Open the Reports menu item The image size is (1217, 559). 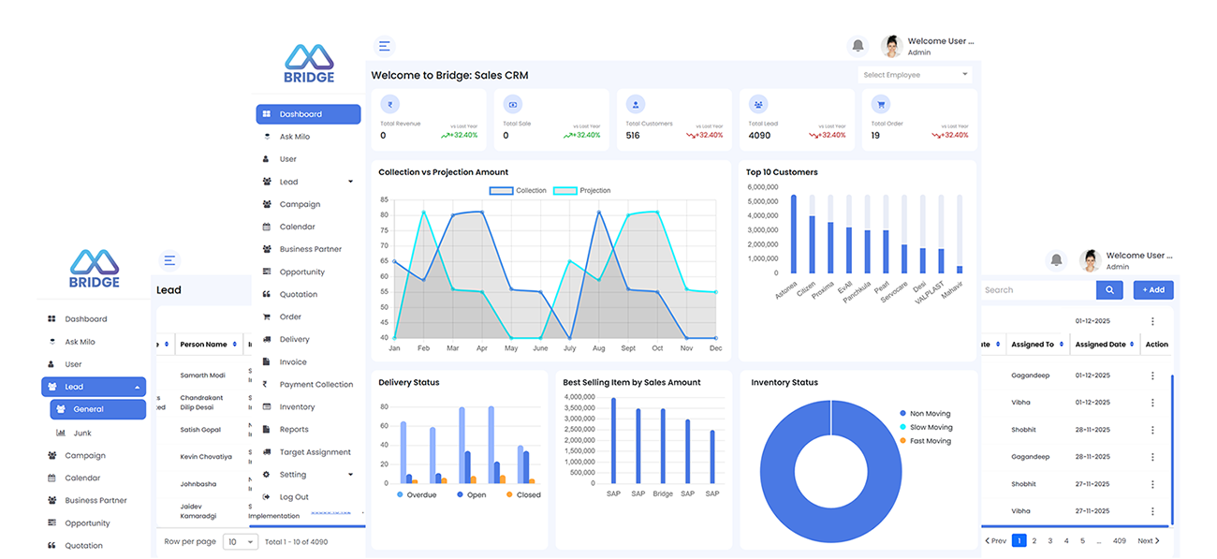(x=294, y=430)
